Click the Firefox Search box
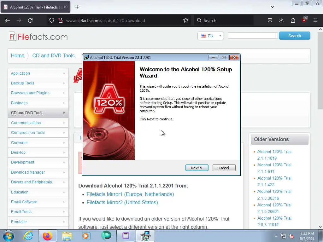 coord(224,20)
